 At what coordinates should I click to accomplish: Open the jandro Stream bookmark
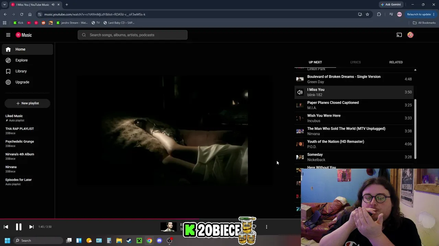tap(72, 23)
